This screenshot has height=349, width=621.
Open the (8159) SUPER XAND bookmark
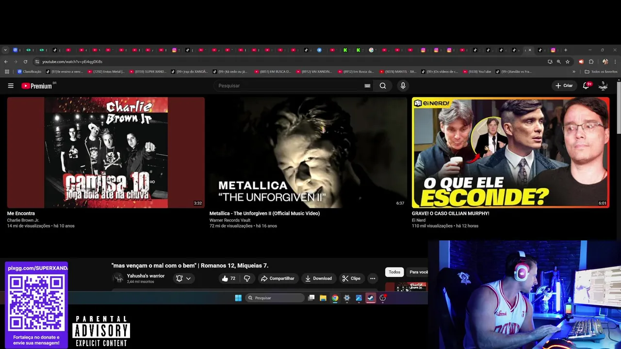point(147,72)
